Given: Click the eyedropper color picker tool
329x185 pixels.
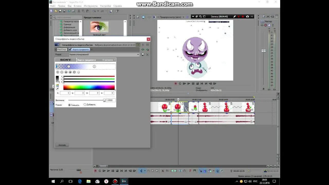Looking at the screenshot, I should click(57, 89).
